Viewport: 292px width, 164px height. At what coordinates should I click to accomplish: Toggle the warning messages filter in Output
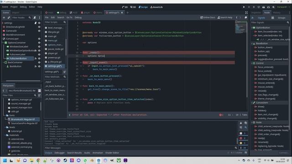coord(243,143)
